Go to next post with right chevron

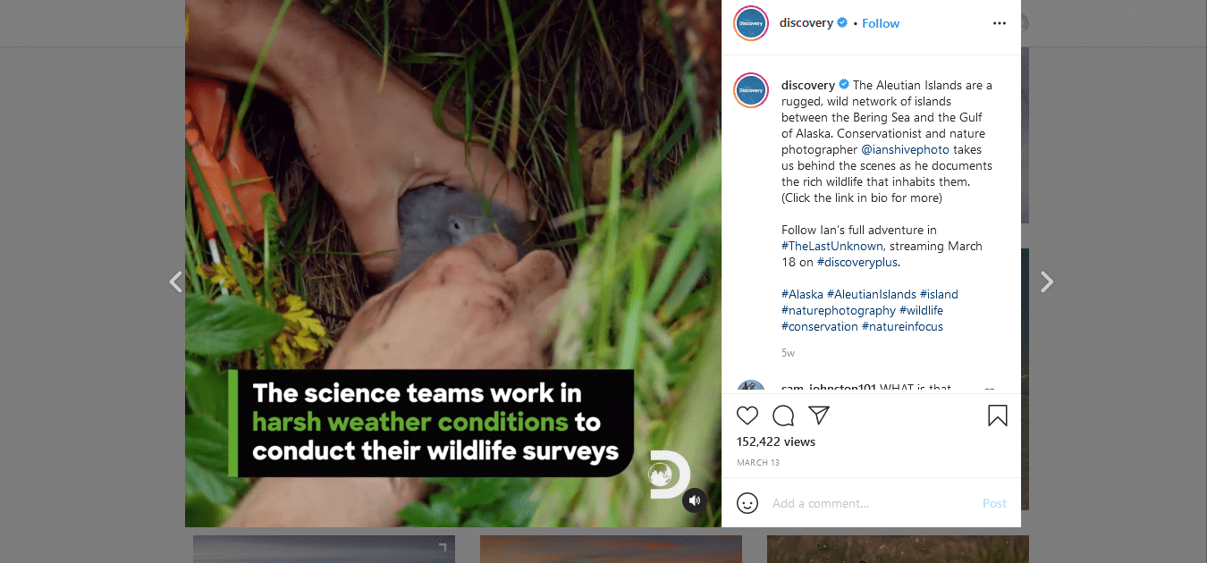coord(1047,282)
